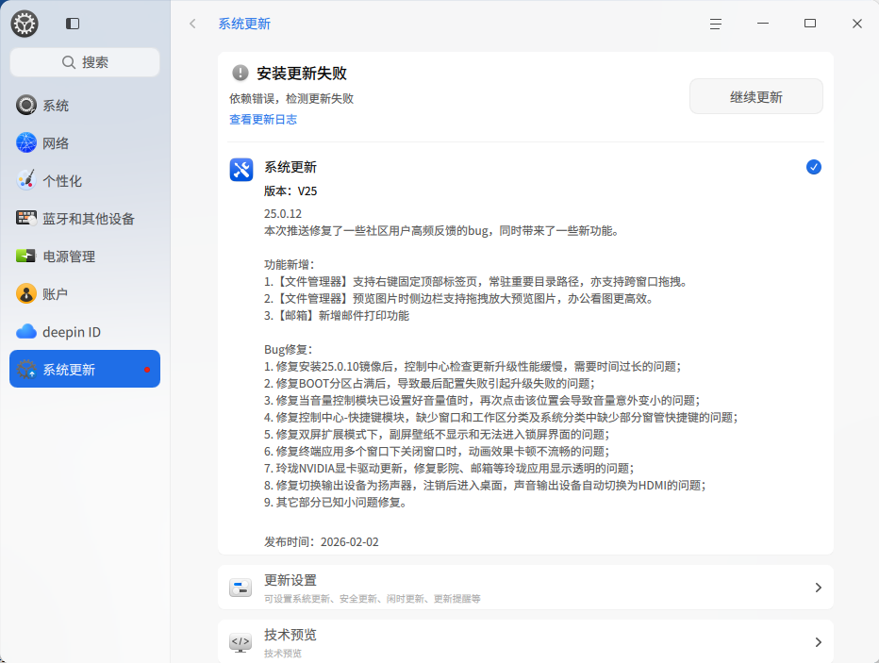
Task: Open the title bar hamburger menu
Action: [x=716, y=24]
